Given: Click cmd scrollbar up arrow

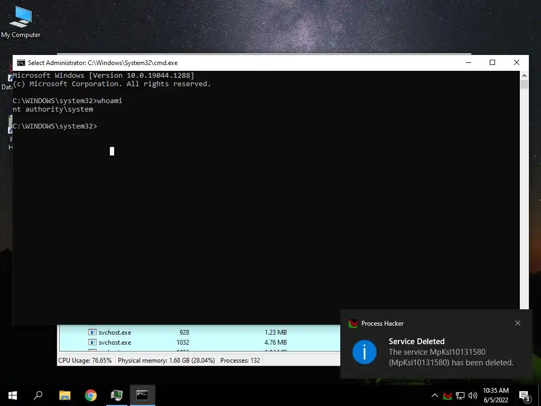Looking at the screenshot, I should pos(524,76).
